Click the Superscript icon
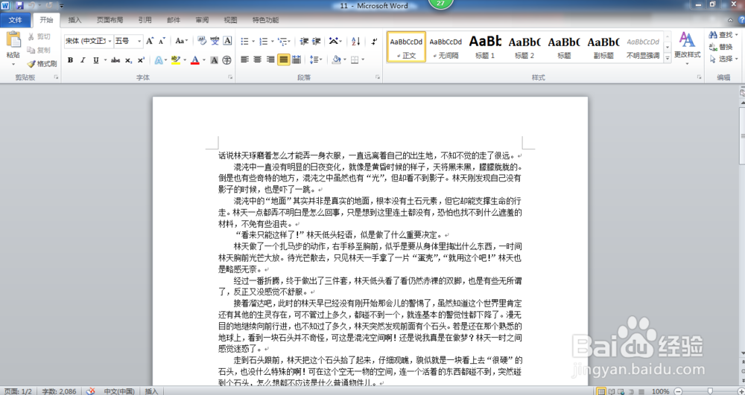 tap(141, 60)
